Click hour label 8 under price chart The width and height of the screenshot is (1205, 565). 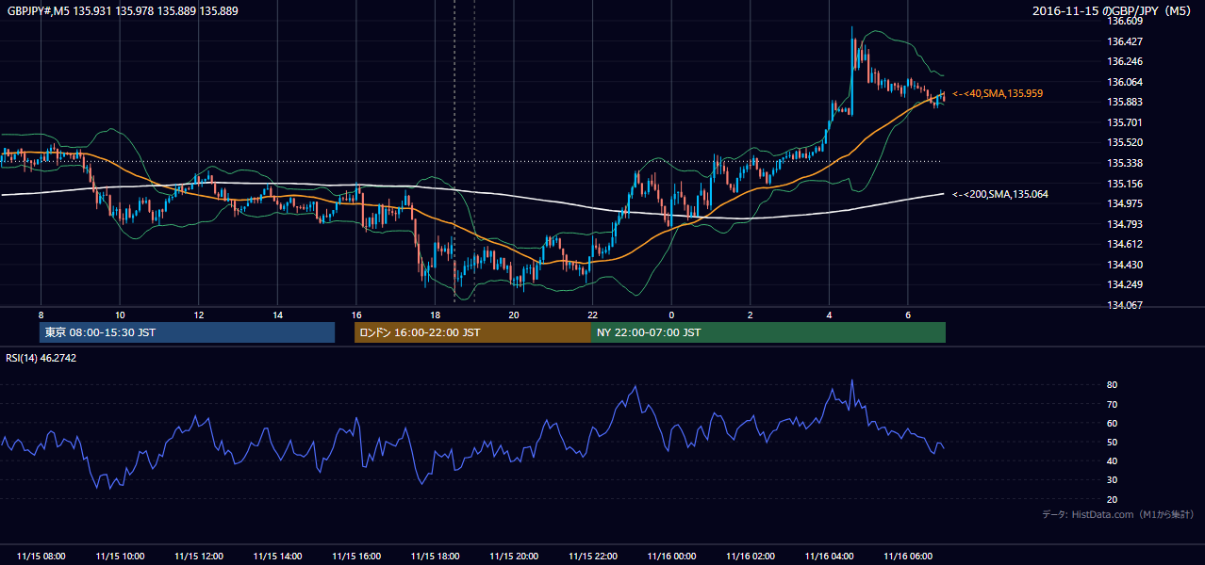[x=41, y=315]
